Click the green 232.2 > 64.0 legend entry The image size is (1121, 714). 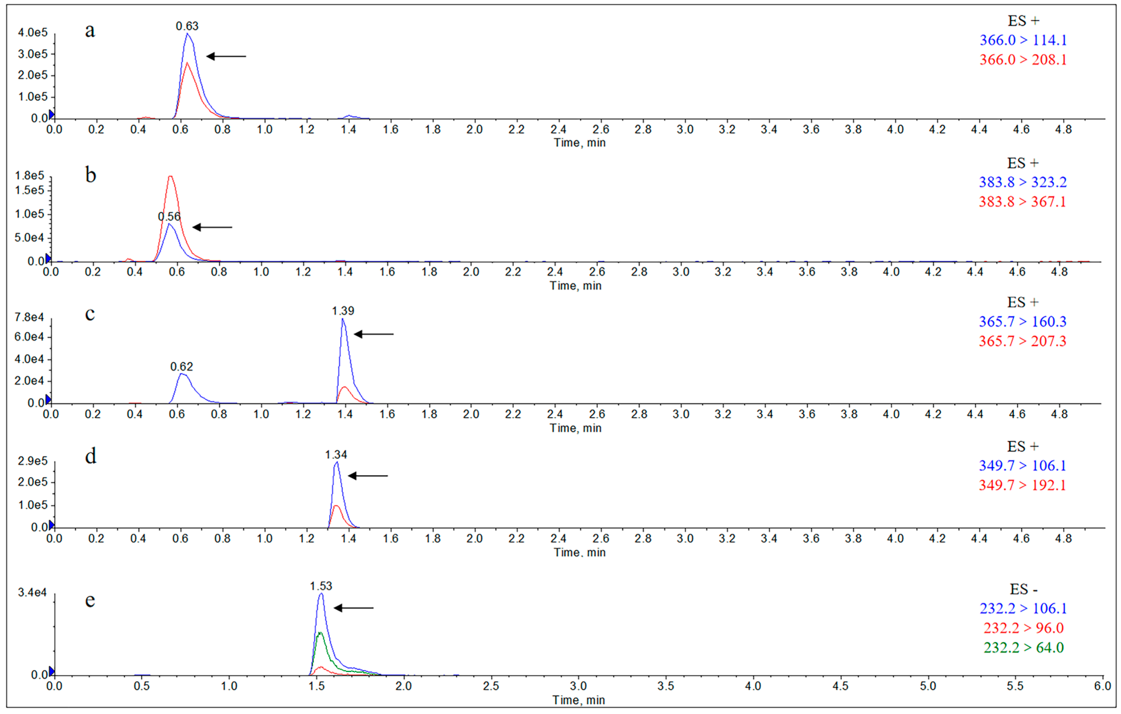[1023, 648]
